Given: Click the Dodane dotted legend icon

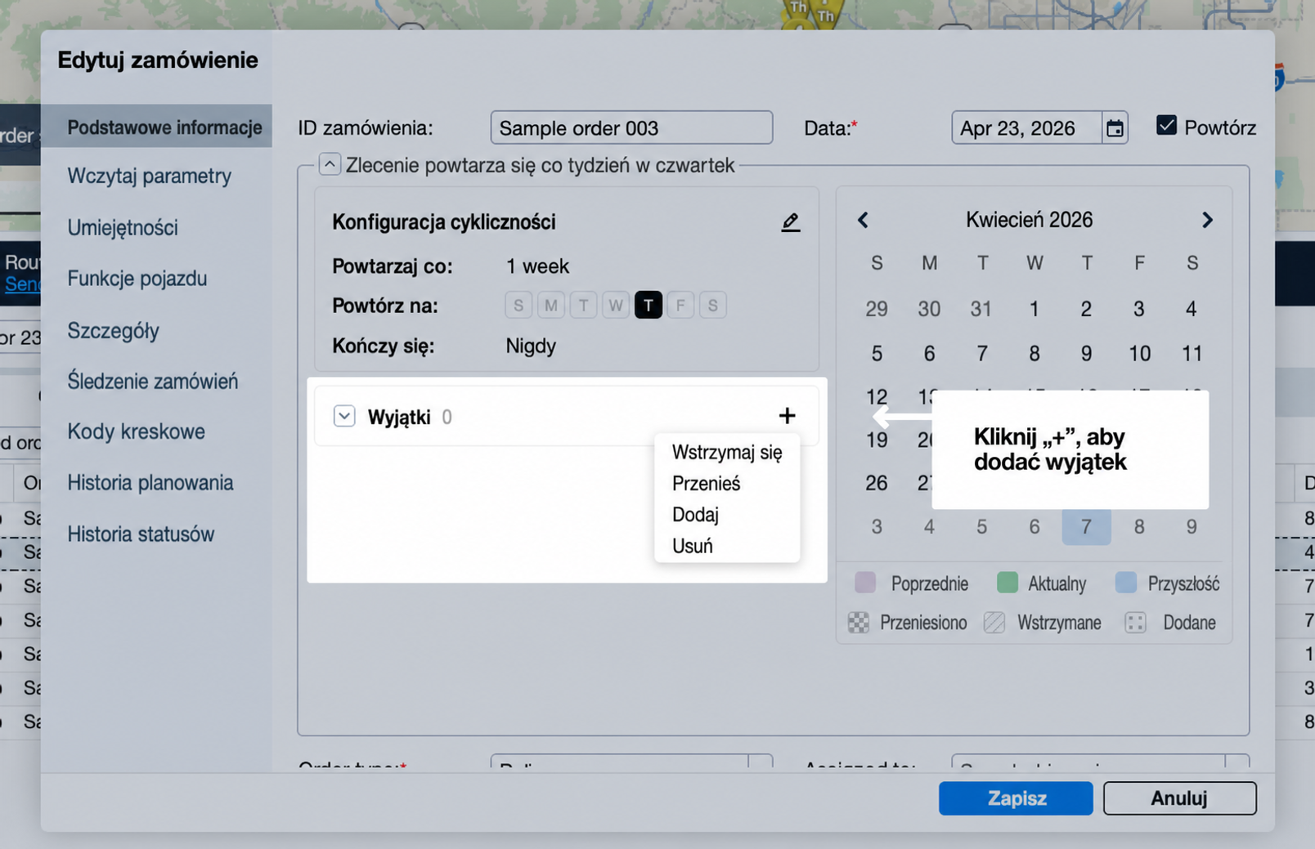Looking at the screenshot, I should 1135,623.
